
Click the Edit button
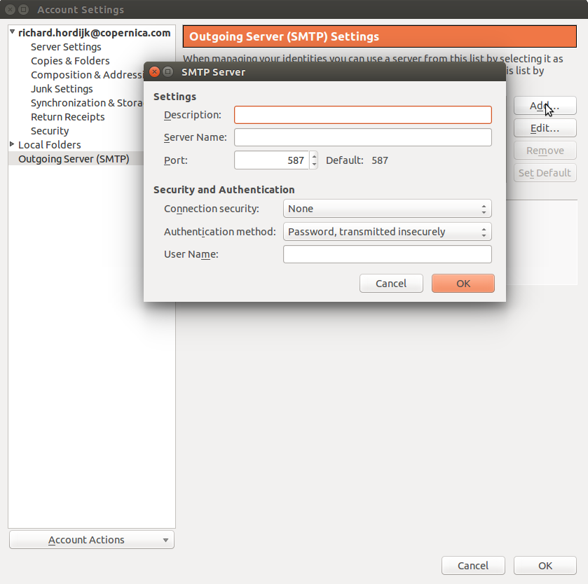coord(545,127)
